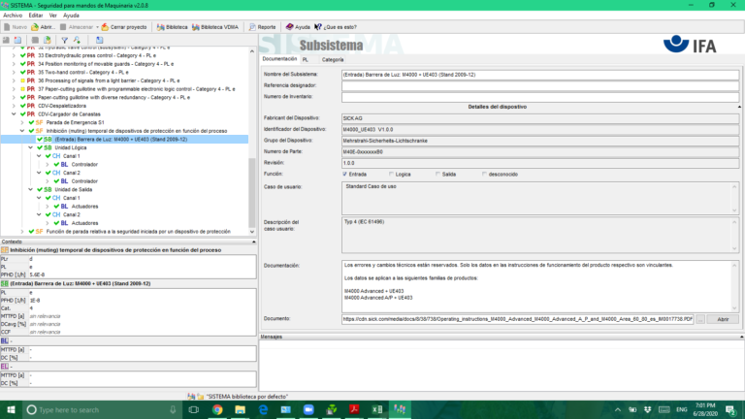Click the Referencia designador input field
Image resolution: width=745 pixels, height=419 pixels.
(540, 85)
